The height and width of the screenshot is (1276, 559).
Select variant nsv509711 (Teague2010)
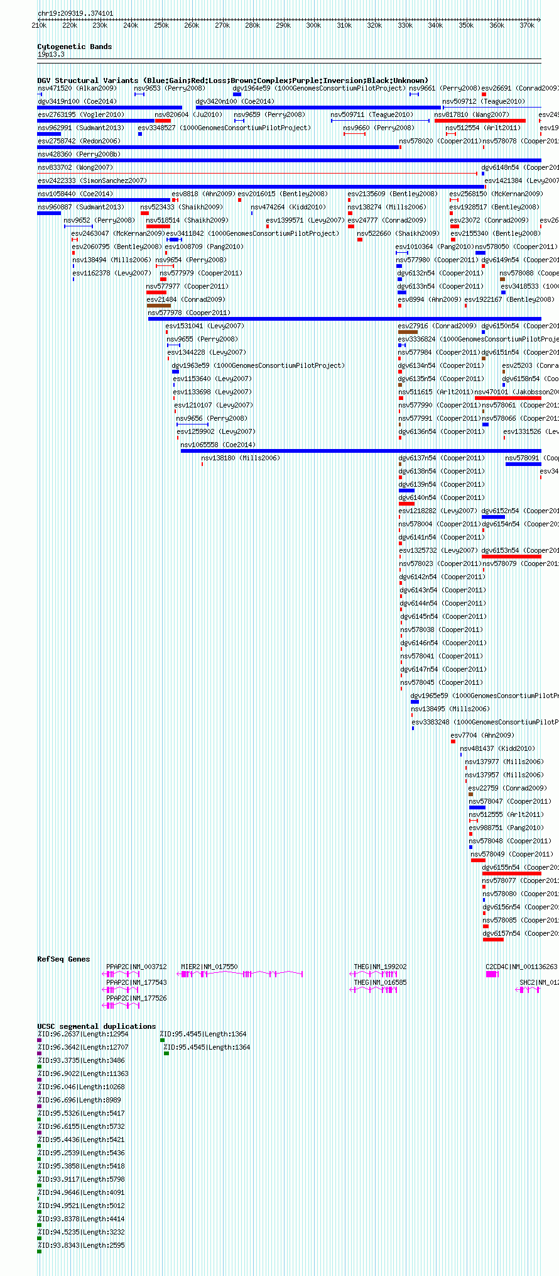(372, 114)
